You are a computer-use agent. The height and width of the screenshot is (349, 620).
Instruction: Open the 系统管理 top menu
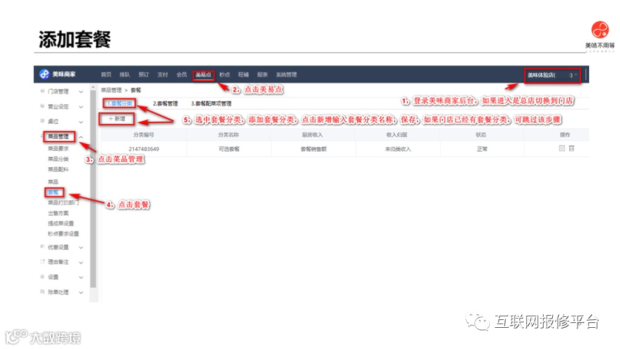pos(286,75)
